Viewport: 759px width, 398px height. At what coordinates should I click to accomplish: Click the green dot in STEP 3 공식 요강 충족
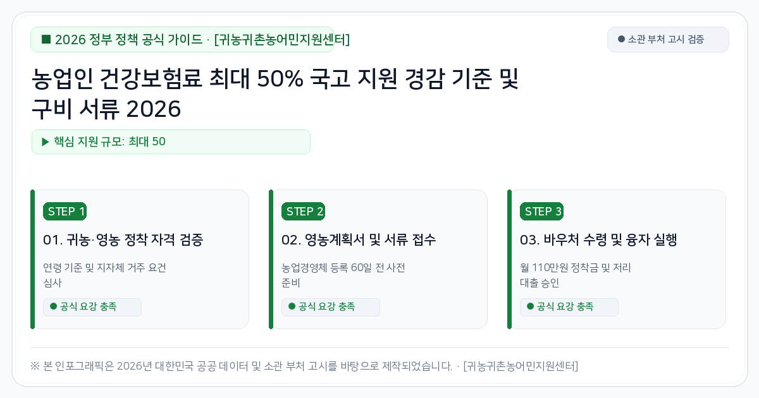coord(531,306)
